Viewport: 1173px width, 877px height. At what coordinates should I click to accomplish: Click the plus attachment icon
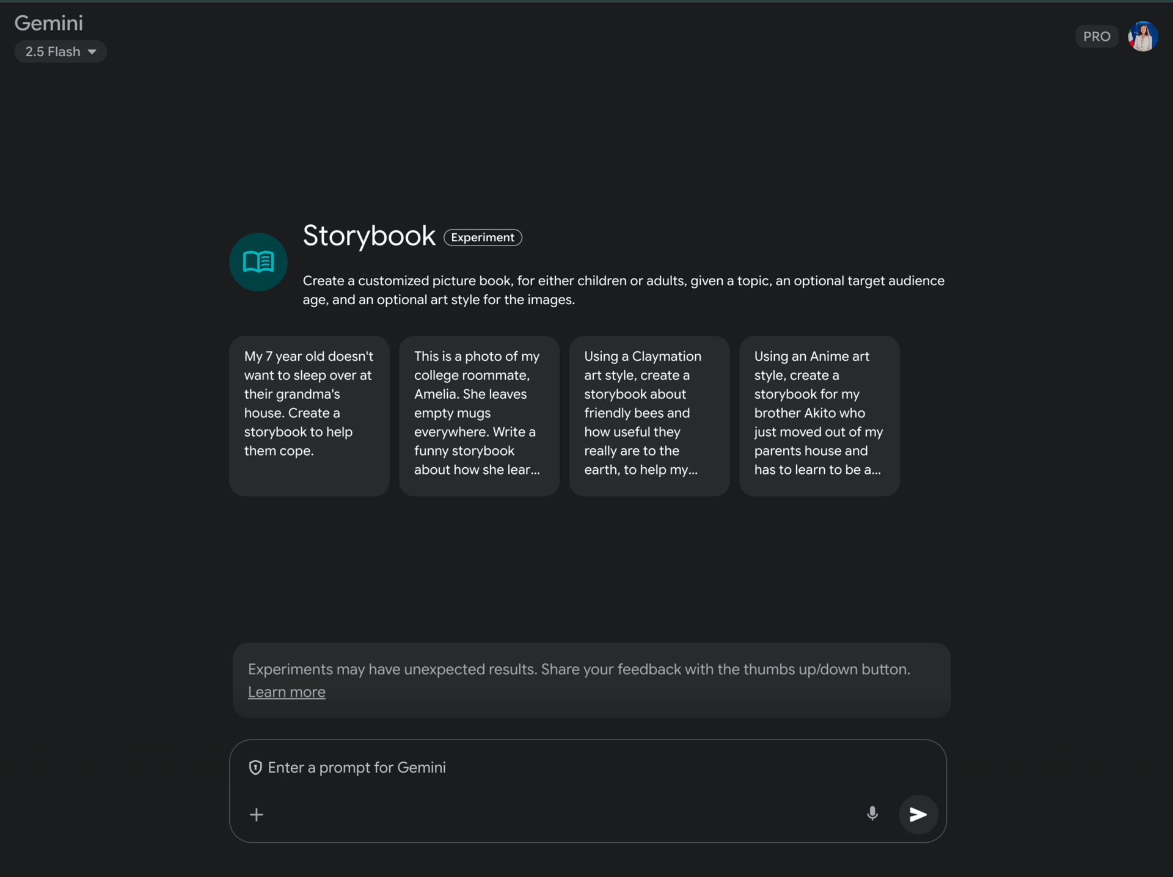[x=257, y=814]
